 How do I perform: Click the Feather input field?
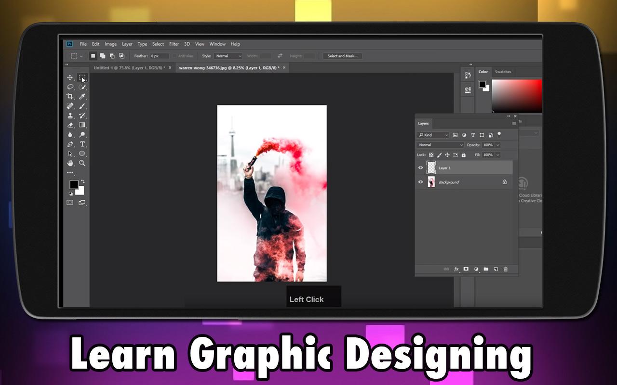pyautogui.click(x=160, y=56)
